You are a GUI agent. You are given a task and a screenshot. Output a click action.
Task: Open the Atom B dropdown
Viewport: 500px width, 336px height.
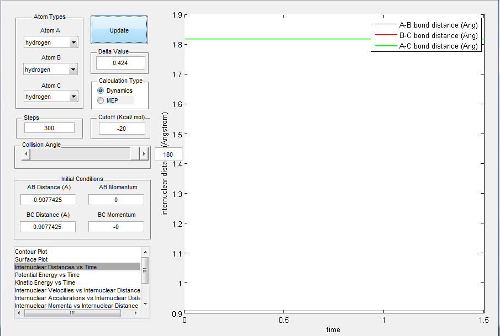(x=50, y=70)
